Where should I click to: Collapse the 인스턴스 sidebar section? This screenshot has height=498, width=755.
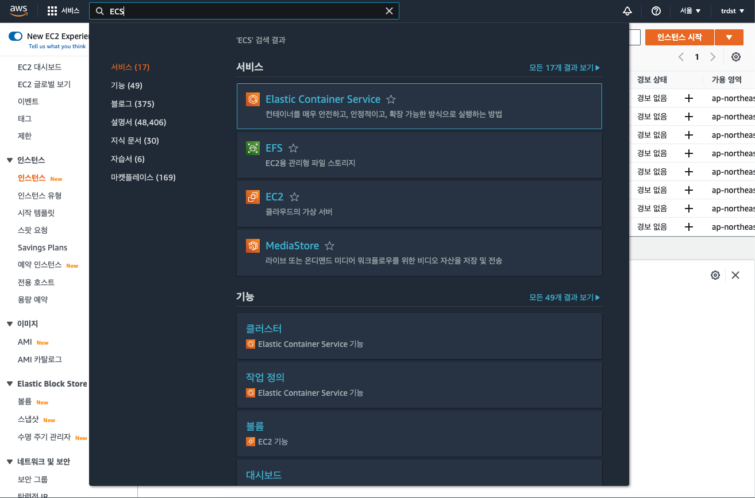[x=10, y=160]
